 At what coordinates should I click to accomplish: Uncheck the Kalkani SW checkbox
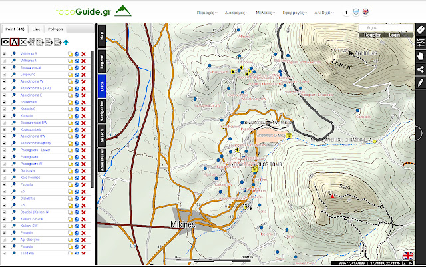click(x=5, y=226)
